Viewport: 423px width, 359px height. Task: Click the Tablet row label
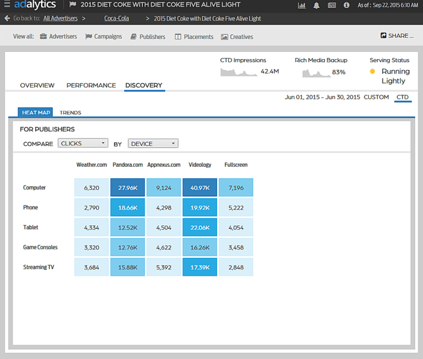[30, 227]
